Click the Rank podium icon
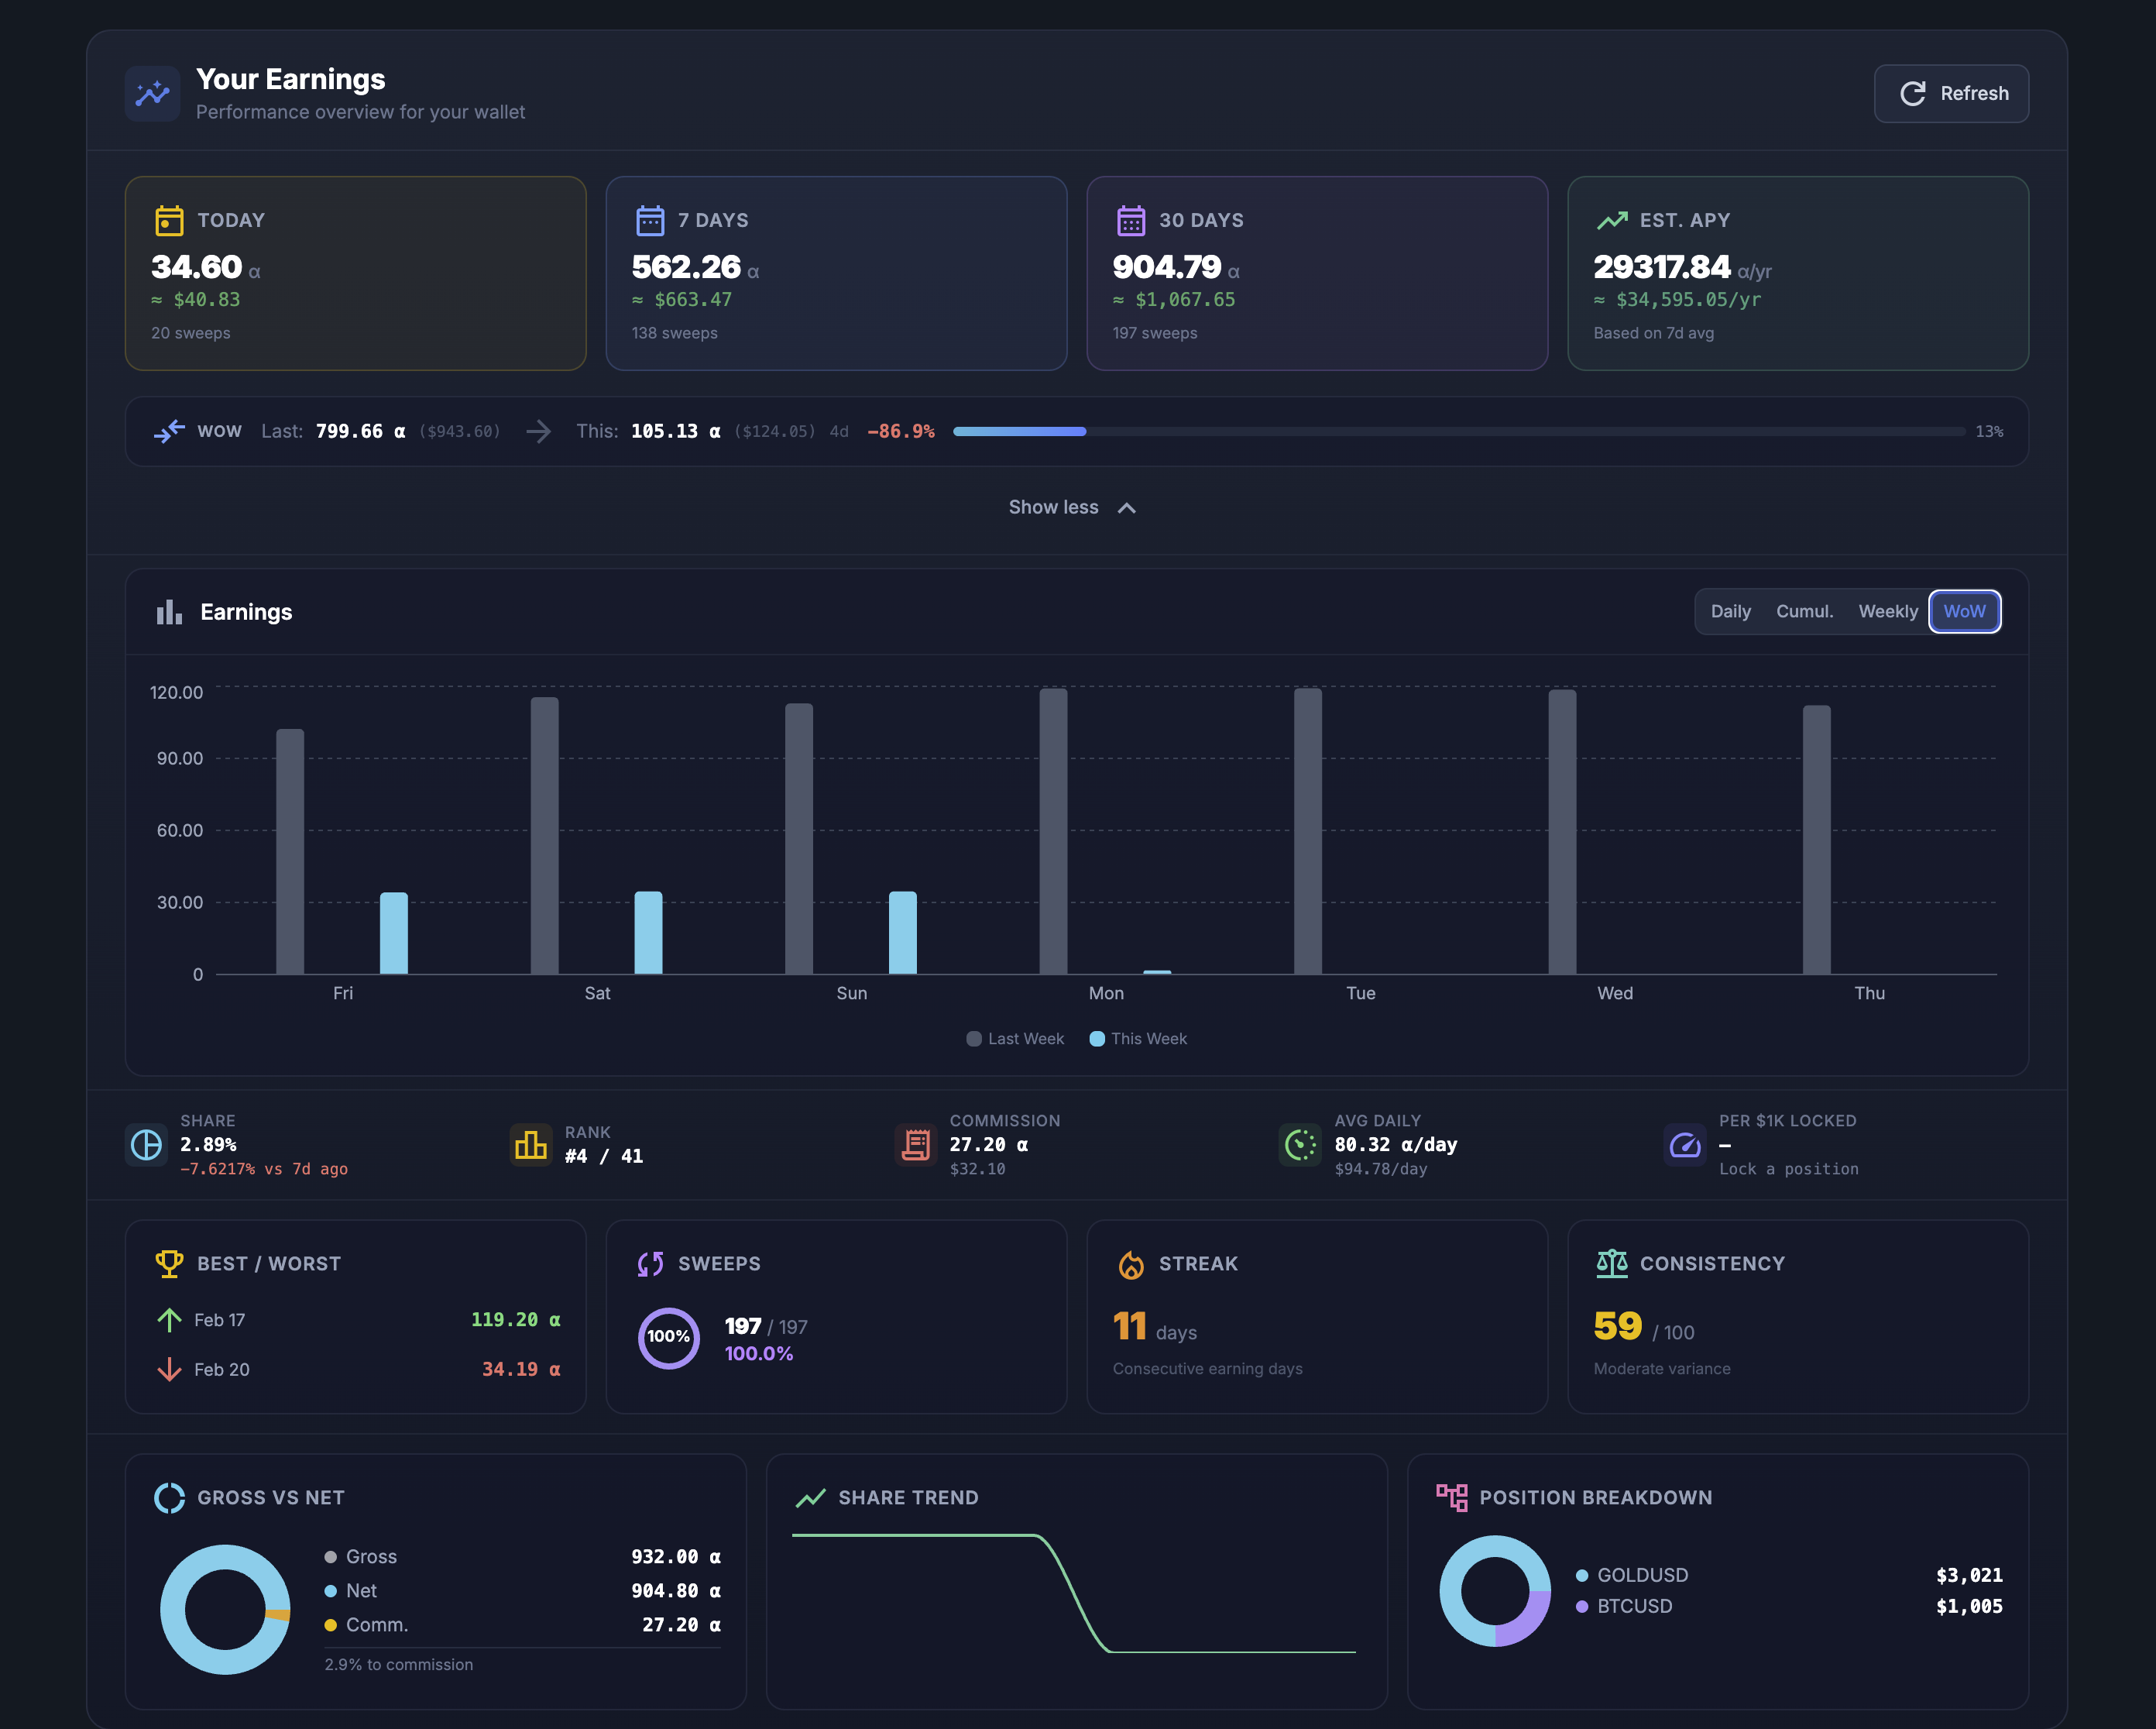The width and height of the screenshot is (2156, 1729). pyautogui.click(x=530, y=1144)
